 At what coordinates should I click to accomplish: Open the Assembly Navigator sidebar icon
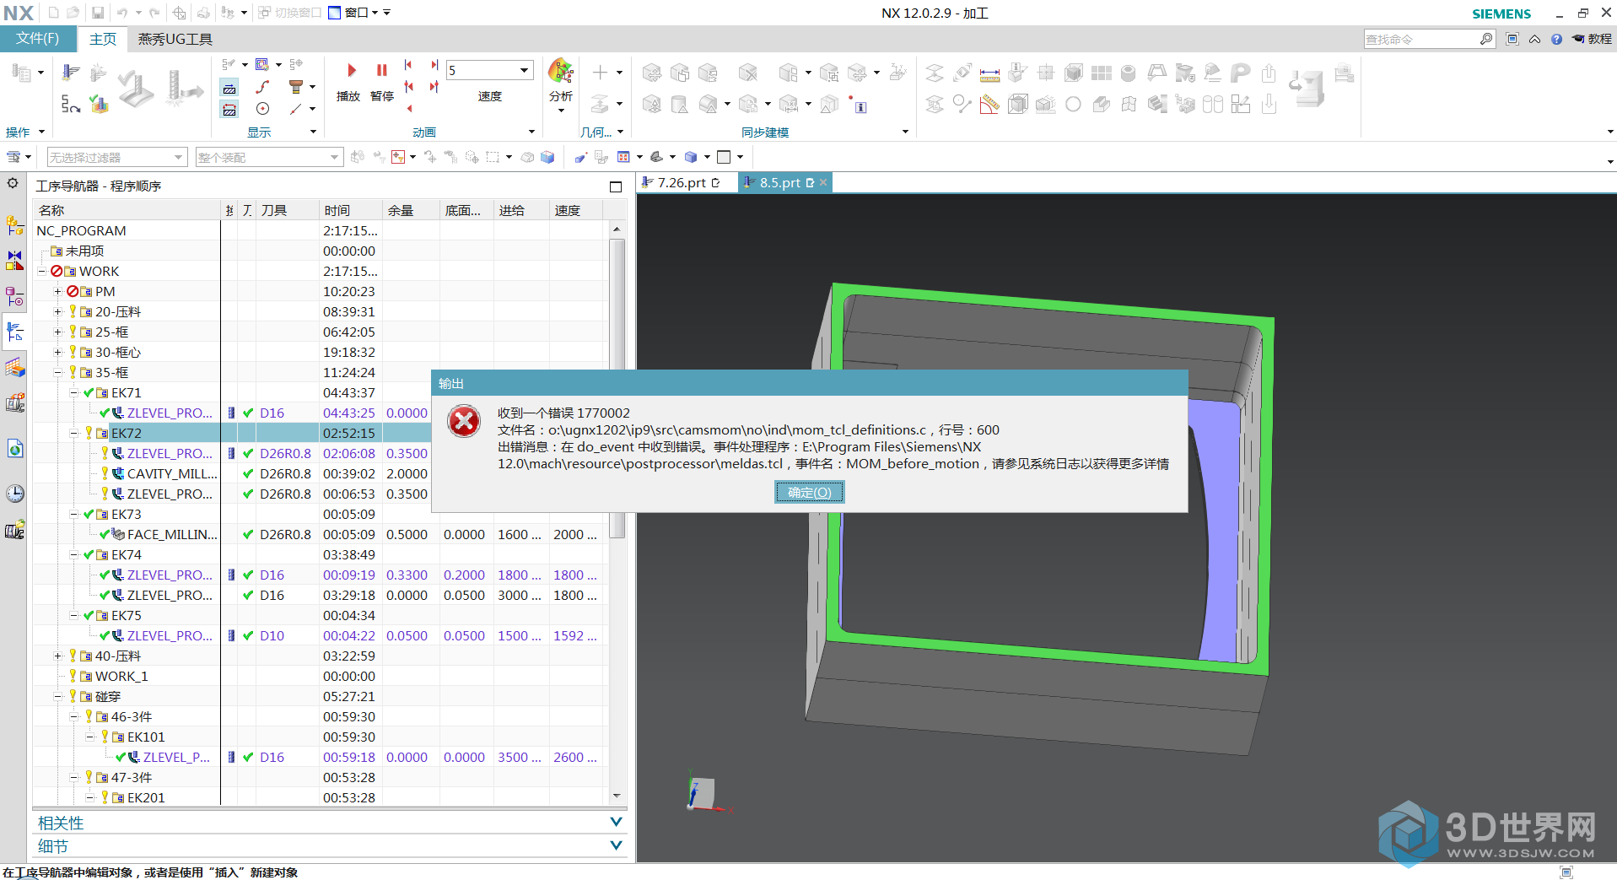click(15, 225)
